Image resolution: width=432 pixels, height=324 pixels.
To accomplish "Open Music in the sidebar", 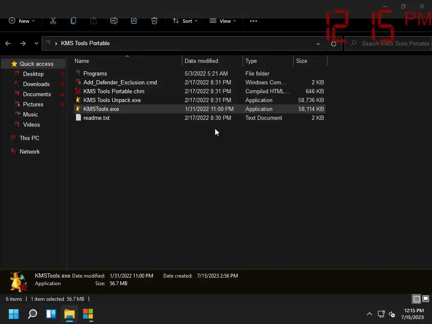I will coord(30,114).
